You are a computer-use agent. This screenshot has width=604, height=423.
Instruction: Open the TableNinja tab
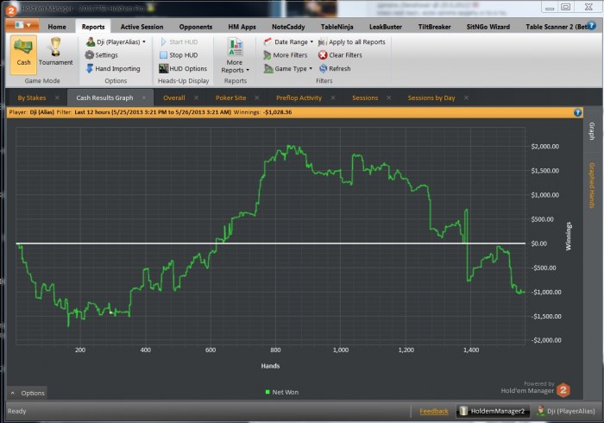pos(337,27)
